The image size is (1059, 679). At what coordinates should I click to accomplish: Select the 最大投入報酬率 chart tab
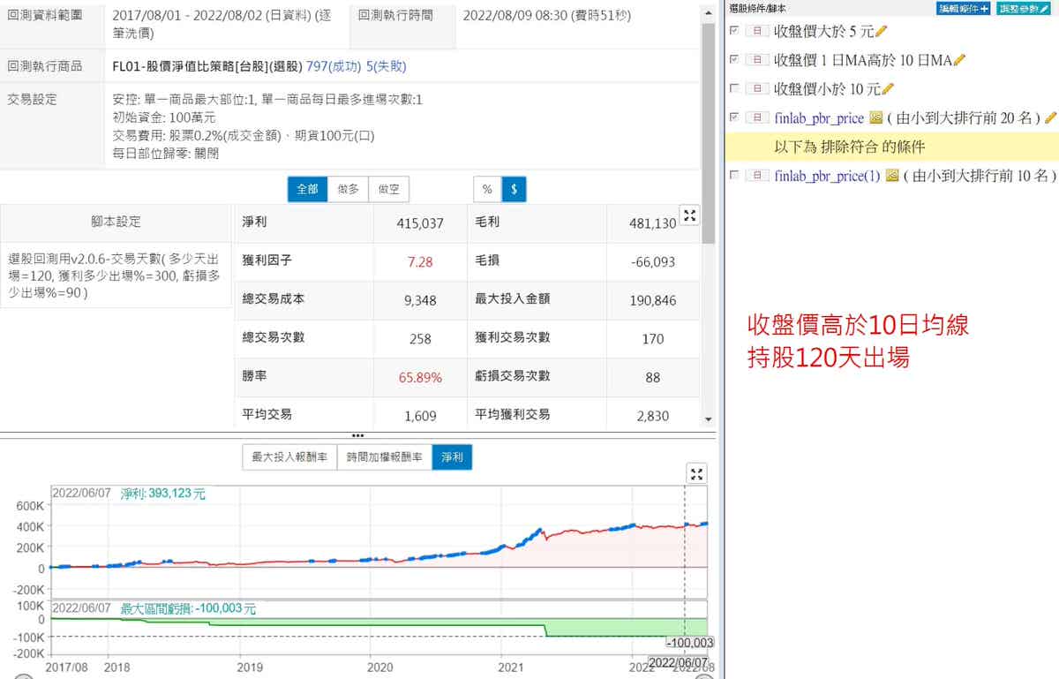pos(290,457)
